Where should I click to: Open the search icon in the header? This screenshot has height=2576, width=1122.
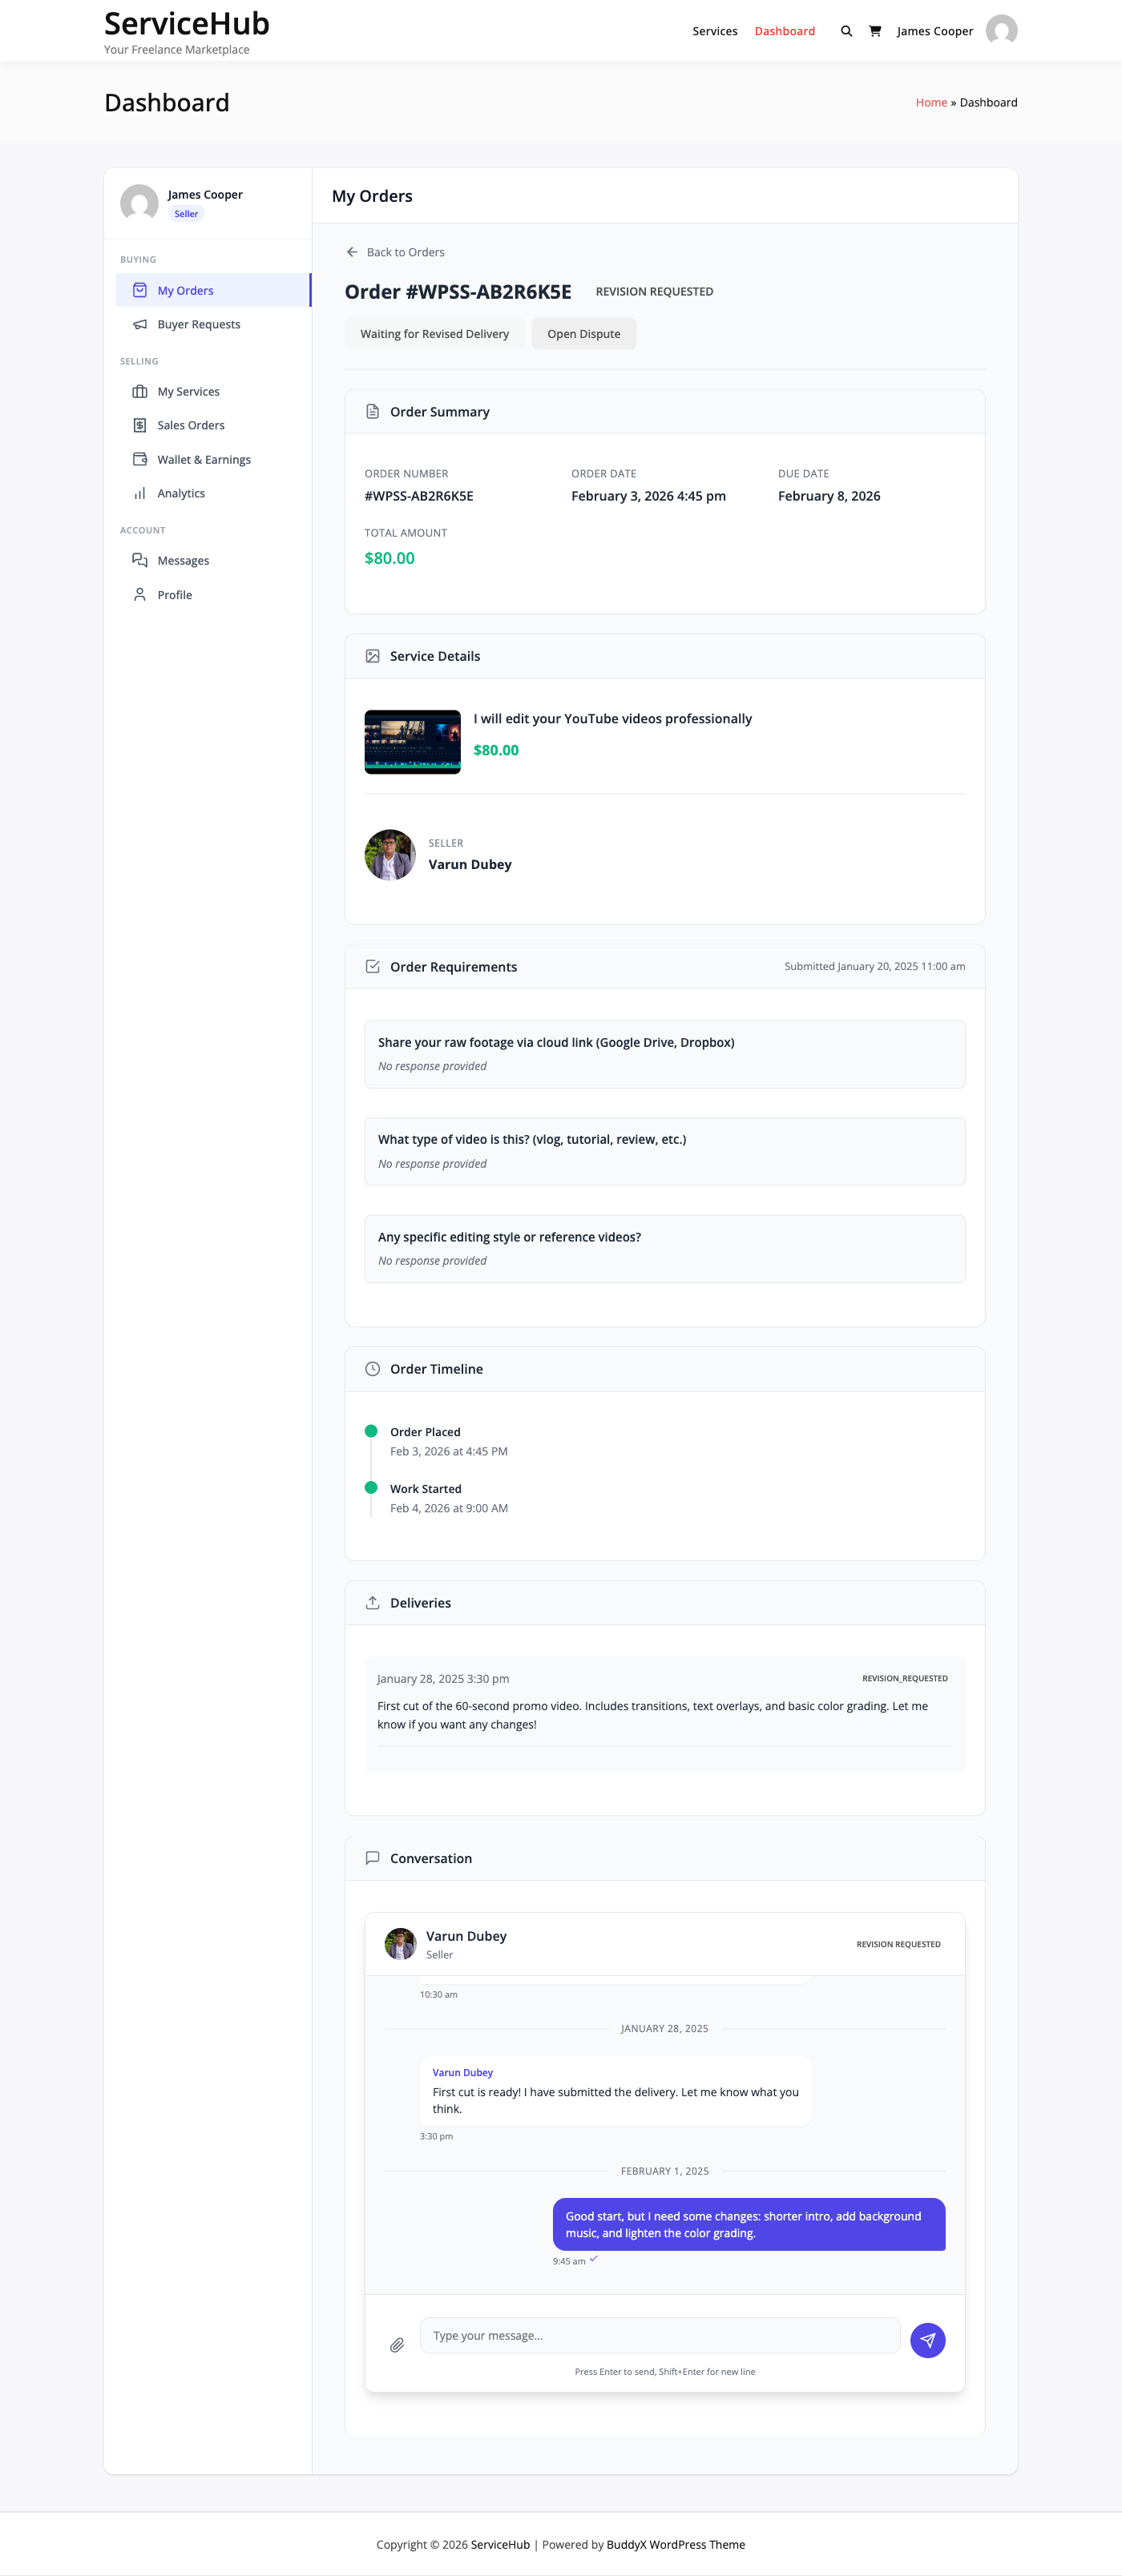tap(846, 31)
